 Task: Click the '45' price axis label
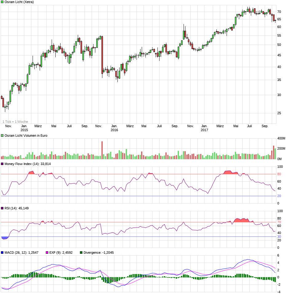279,55
